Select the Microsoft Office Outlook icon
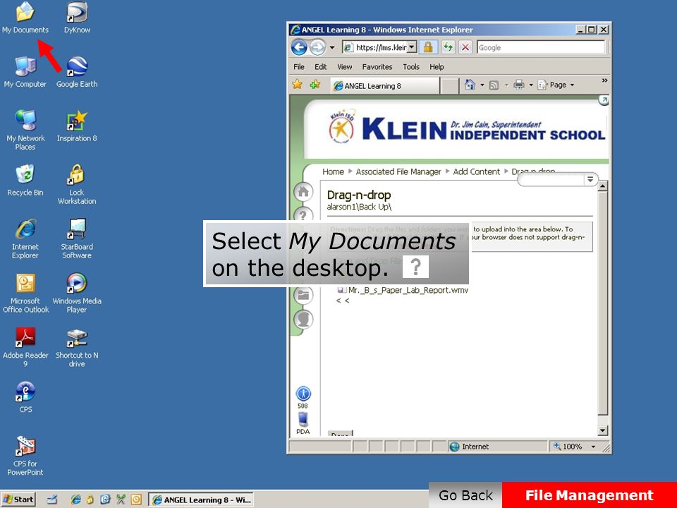 (x=25, y=294)
